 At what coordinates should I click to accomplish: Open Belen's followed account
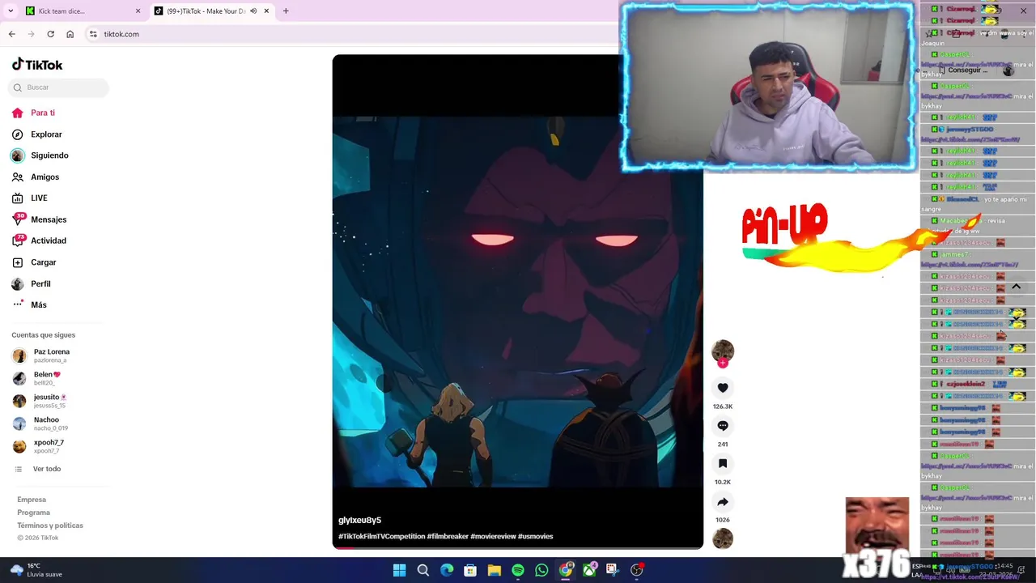pos(37,378)
